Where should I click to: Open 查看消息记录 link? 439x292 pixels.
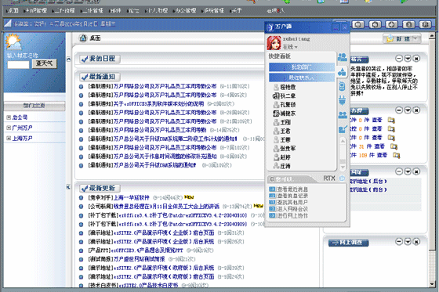[292, 196]
